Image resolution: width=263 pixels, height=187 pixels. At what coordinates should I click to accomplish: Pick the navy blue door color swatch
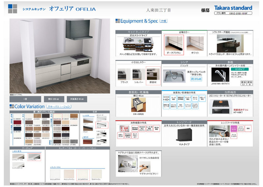tap(17, 128)
